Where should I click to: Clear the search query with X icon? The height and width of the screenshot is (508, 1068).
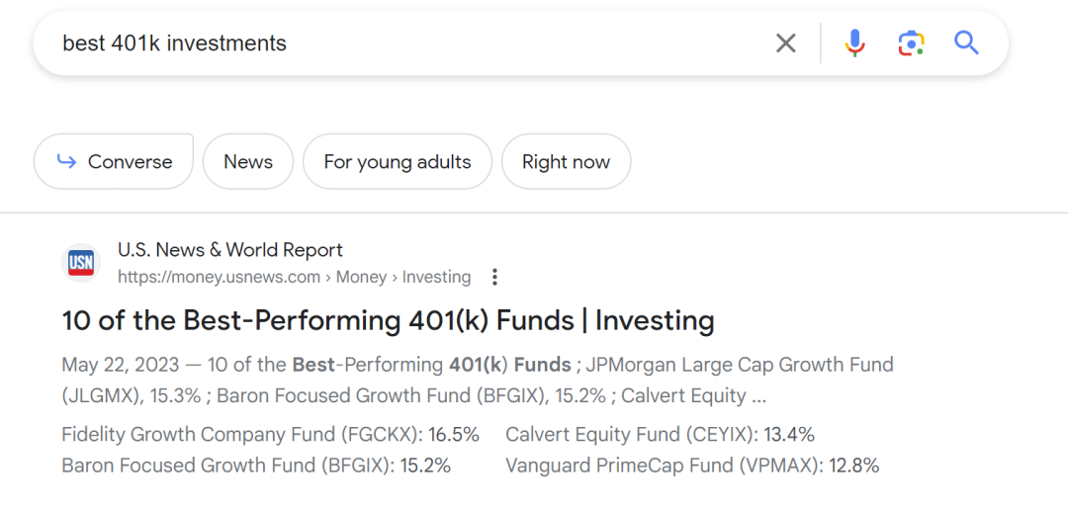pos(785,43)
